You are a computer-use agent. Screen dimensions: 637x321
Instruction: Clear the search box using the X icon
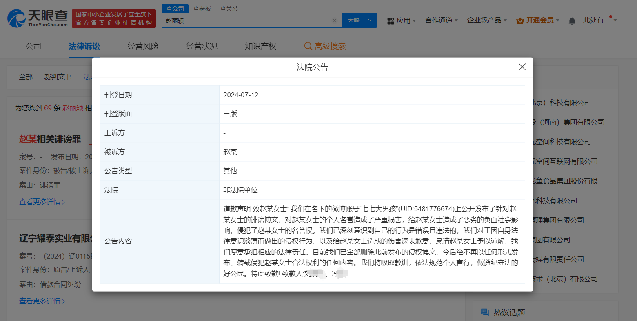(x=335, y=20)
